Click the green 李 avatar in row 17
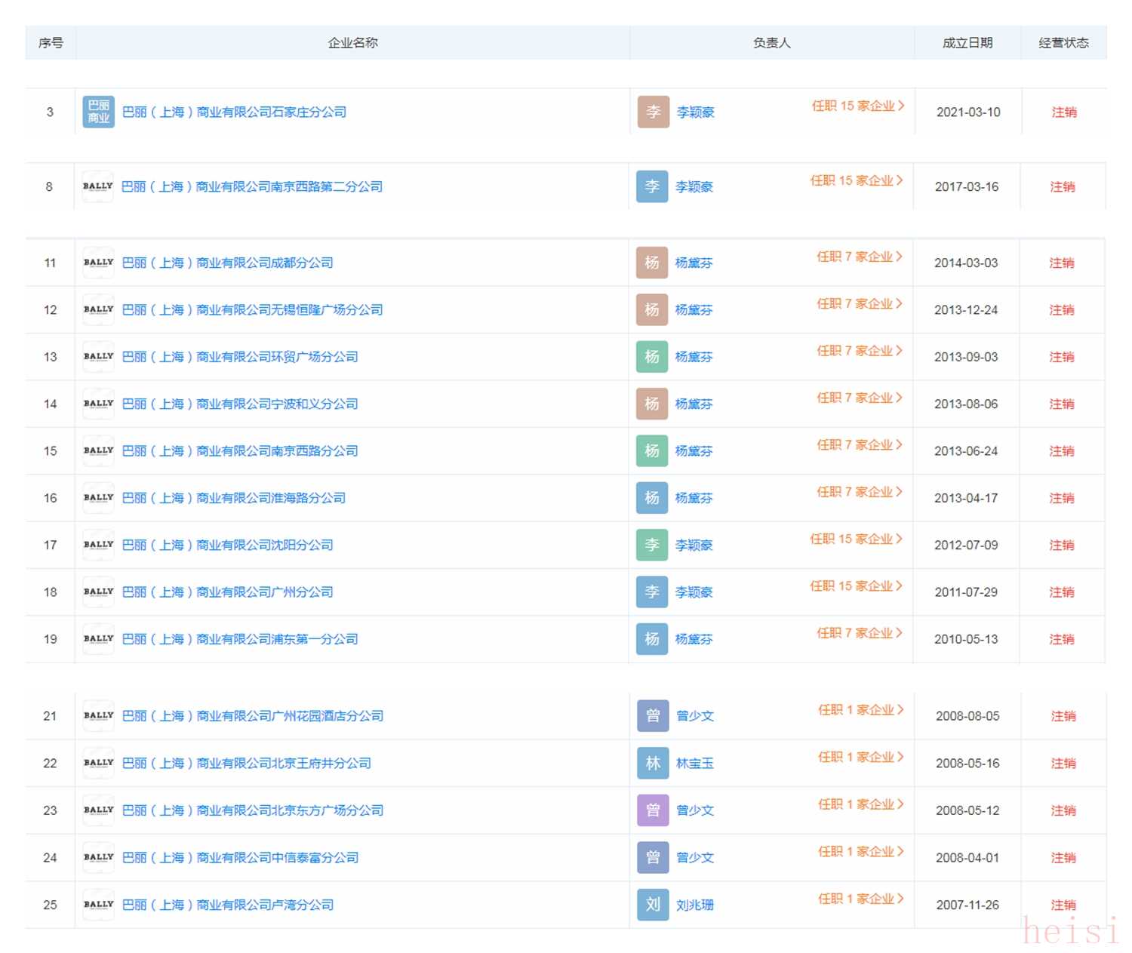 (x=652, y=545)
